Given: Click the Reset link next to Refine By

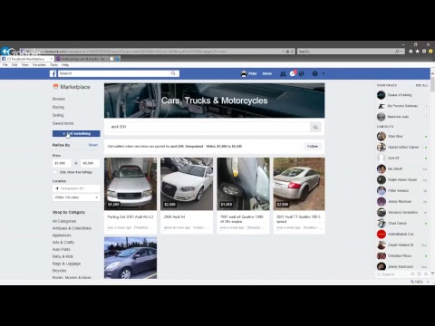Looking at the screenshot, I should pyautogui.click(x=93, y=145).
